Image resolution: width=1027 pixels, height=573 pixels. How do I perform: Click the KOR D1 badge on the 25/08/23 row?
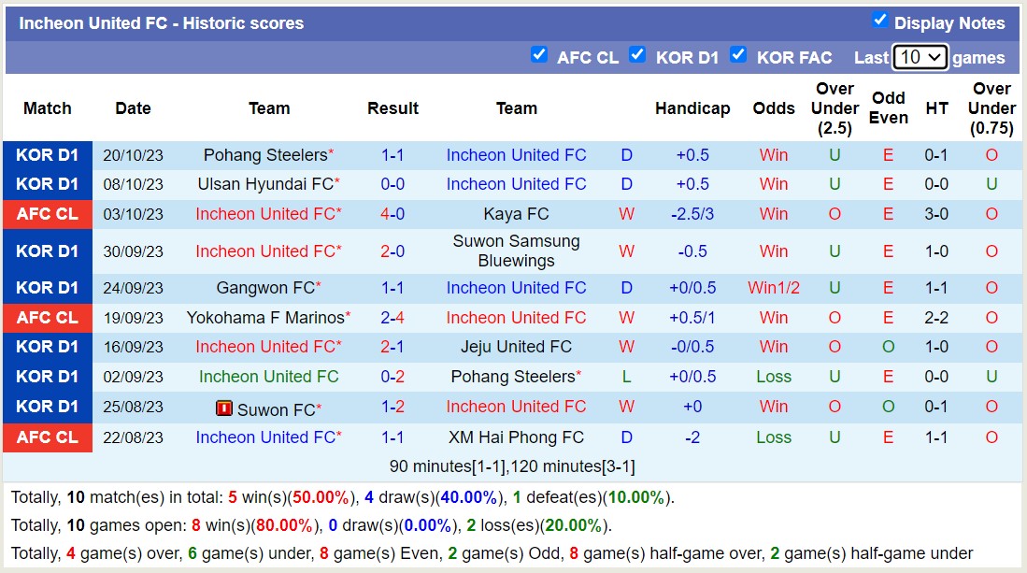pos(47,409)
